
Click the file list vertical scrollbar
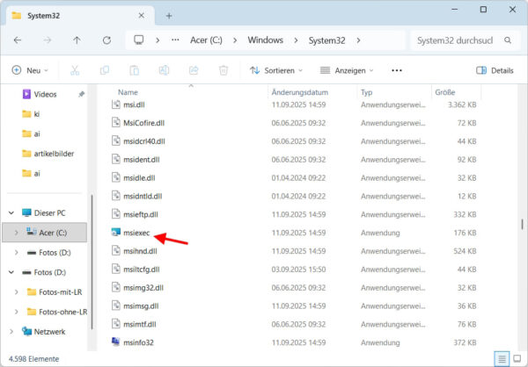point(522,224)
